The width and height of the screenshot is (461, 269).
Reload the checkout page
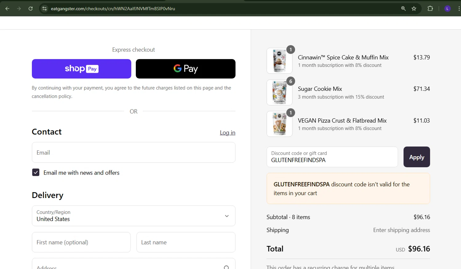(31, 9)
